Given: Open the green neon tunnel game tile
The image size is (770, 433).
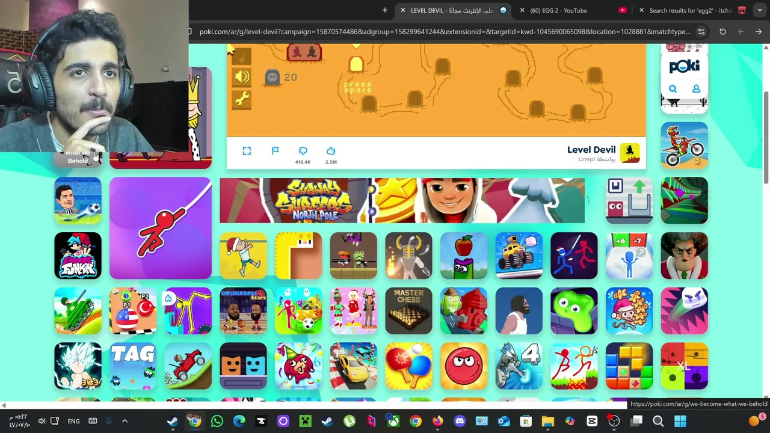Looking at the screenshot, I should (685, 201).
